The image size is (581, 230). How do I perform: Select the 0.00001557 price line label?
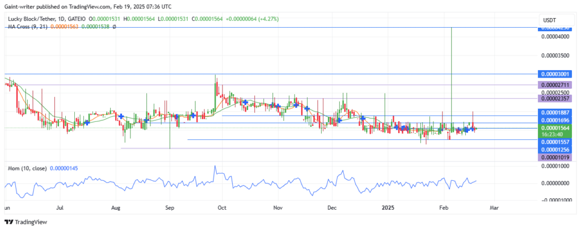coord(555,142)
